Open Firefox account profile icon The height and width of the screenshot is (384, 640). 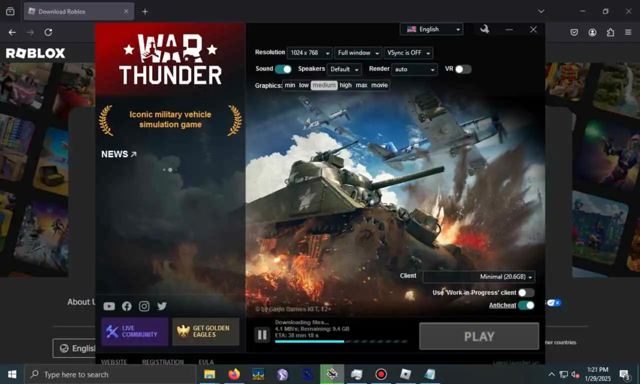tap(592, 32)
